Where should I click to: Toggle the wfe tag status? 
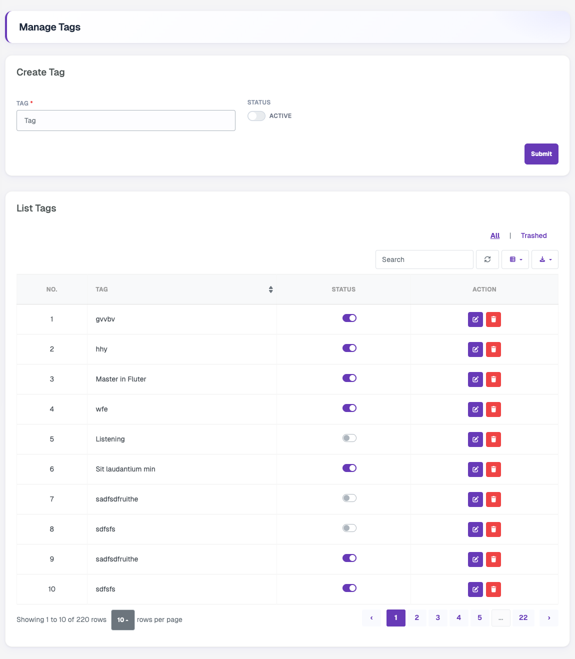point(349,408)
